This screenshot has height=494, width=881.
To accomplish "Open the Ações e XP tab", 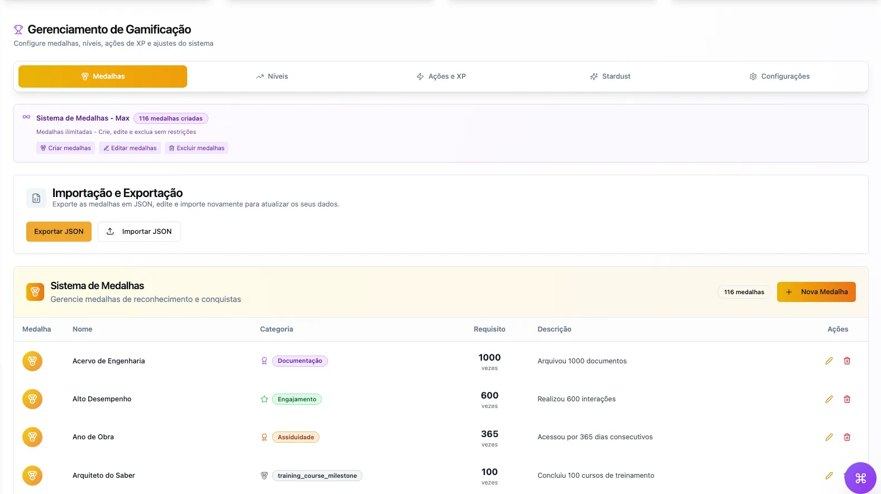I will point(441,76).
